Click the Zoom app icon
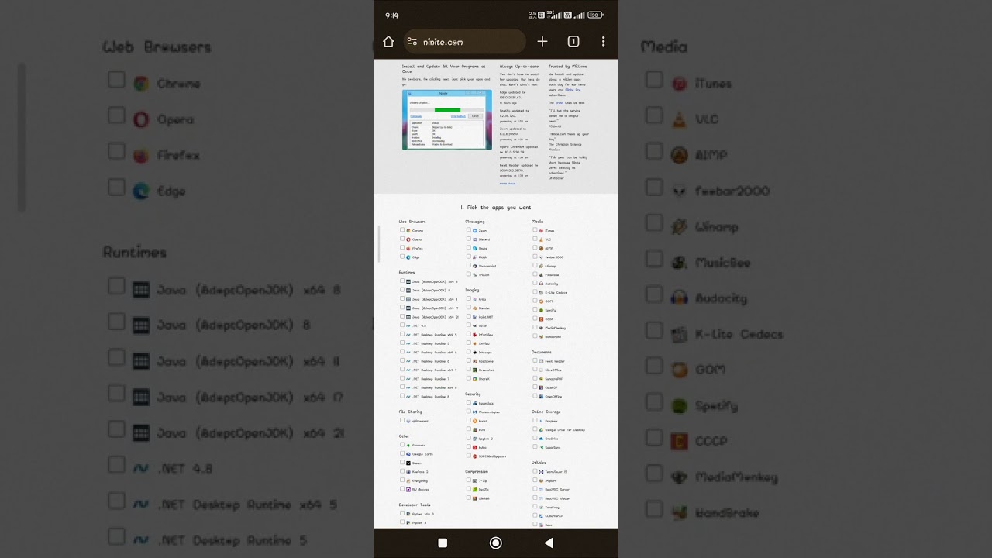The image size is (992, 558). tap(475, 231)
